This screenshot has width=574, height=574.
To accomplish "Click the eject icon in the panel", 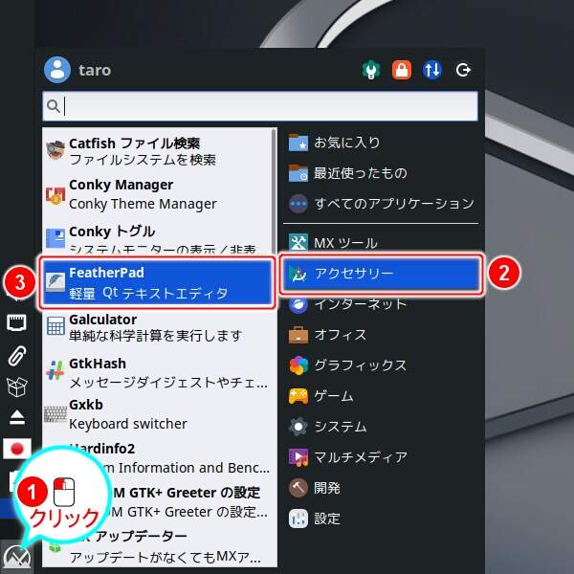I will [x=16, y=416].
